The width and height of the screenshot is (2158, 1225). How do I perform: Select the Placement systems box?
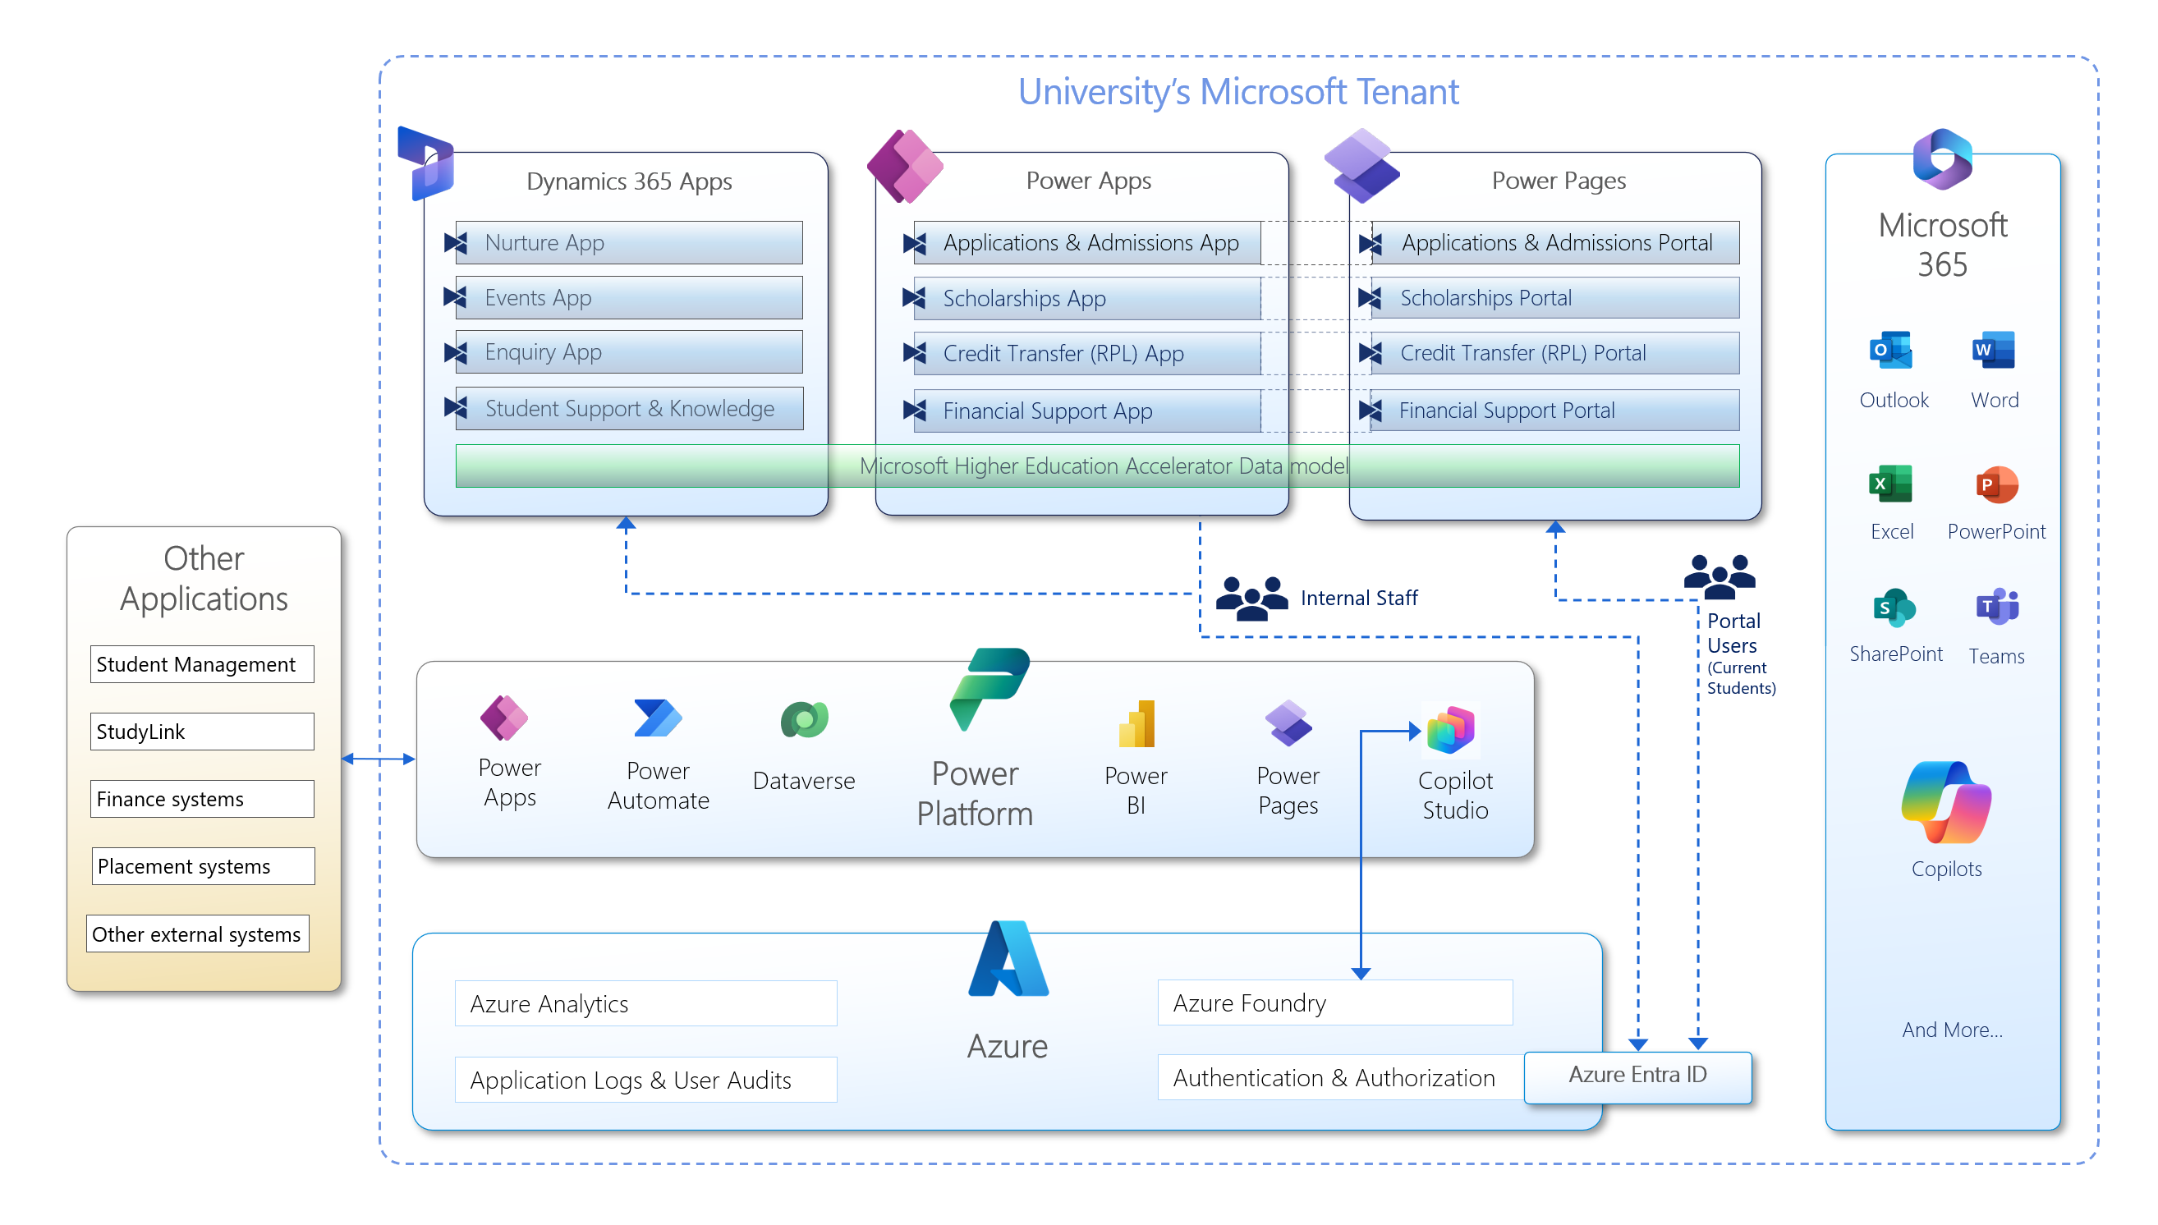point(203,866)
